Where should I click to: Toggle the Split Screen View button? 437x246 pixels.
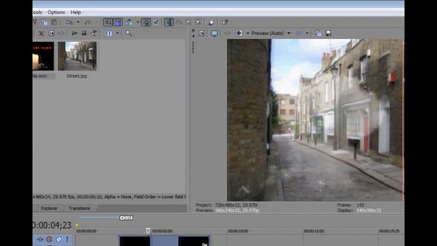click(x=239, y=33)
